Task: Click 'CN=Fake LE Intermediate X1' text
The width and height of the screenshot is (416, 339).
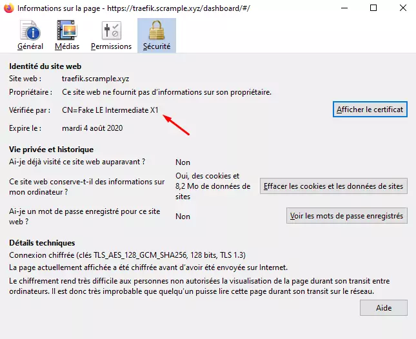Action: coord(110,110)
